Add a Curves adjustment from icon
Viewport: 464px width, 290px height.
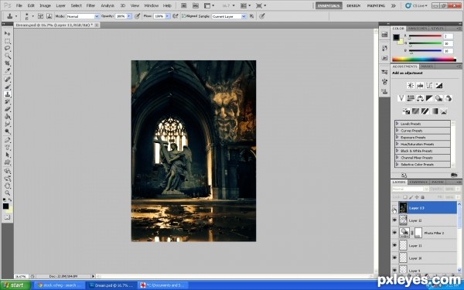point(429,86)
